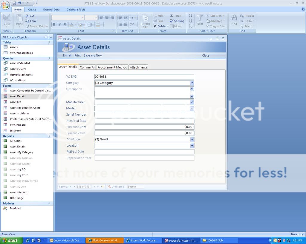The height and width of the screenshot is (244, 306).
Task: Click the YC TAG input field
Action: pos(144,77)
